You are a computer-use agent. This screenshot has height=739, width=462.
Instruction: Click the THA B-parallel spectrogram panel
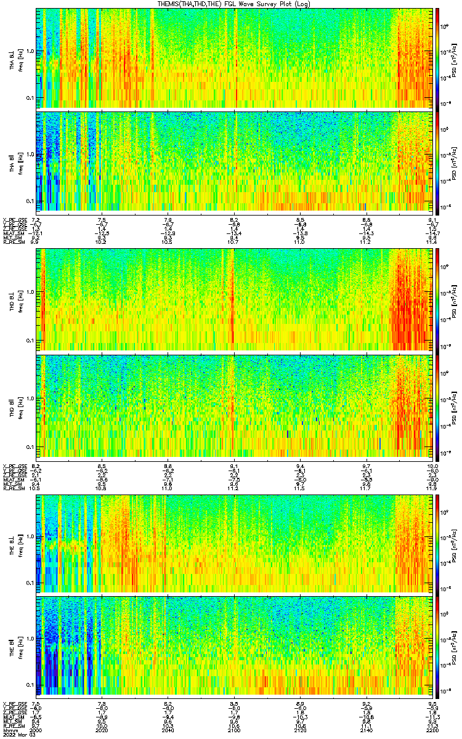pyautogui.click(x=234, y=160)
